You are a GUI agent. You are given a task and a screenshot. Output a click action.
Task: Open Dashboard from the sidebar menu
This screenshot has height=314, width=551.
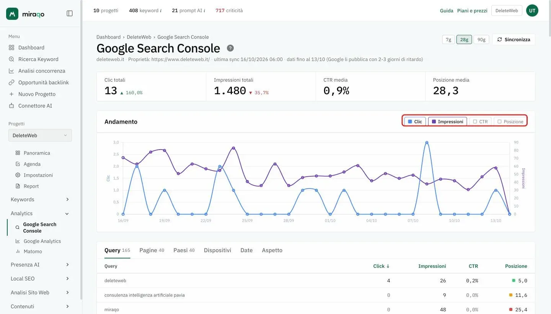31,48
